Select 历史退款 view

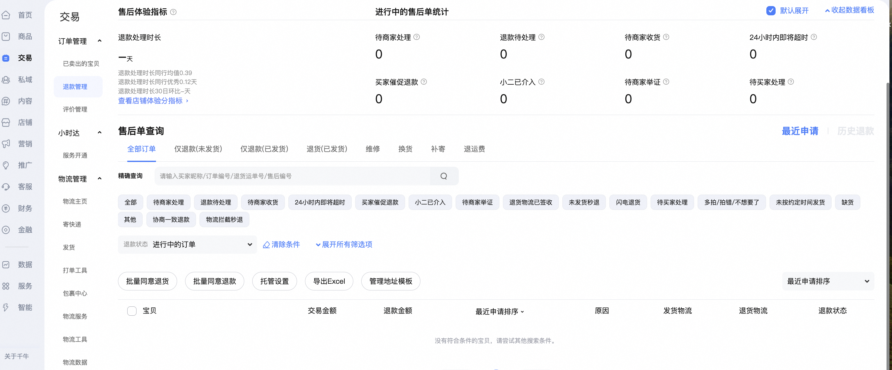[x=856, y=131]
